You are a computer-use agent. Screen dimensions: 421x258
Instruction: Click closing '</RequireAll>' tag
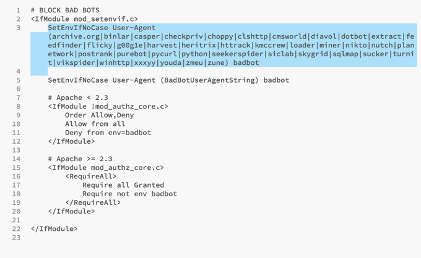93,202
